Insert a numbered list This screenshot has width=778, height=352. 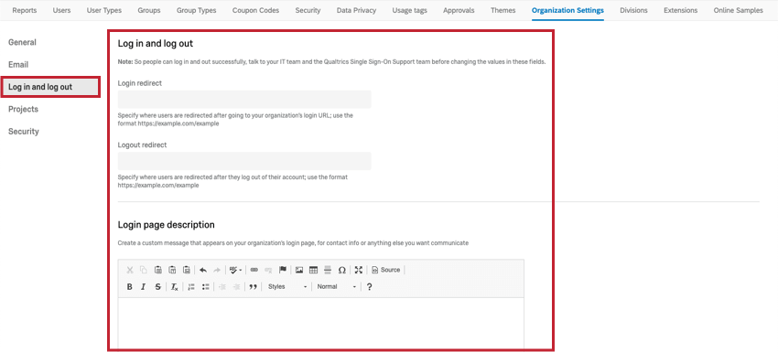tap(191, 286)
